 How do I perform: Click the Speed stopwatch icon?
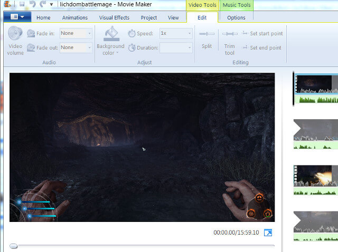132,33
